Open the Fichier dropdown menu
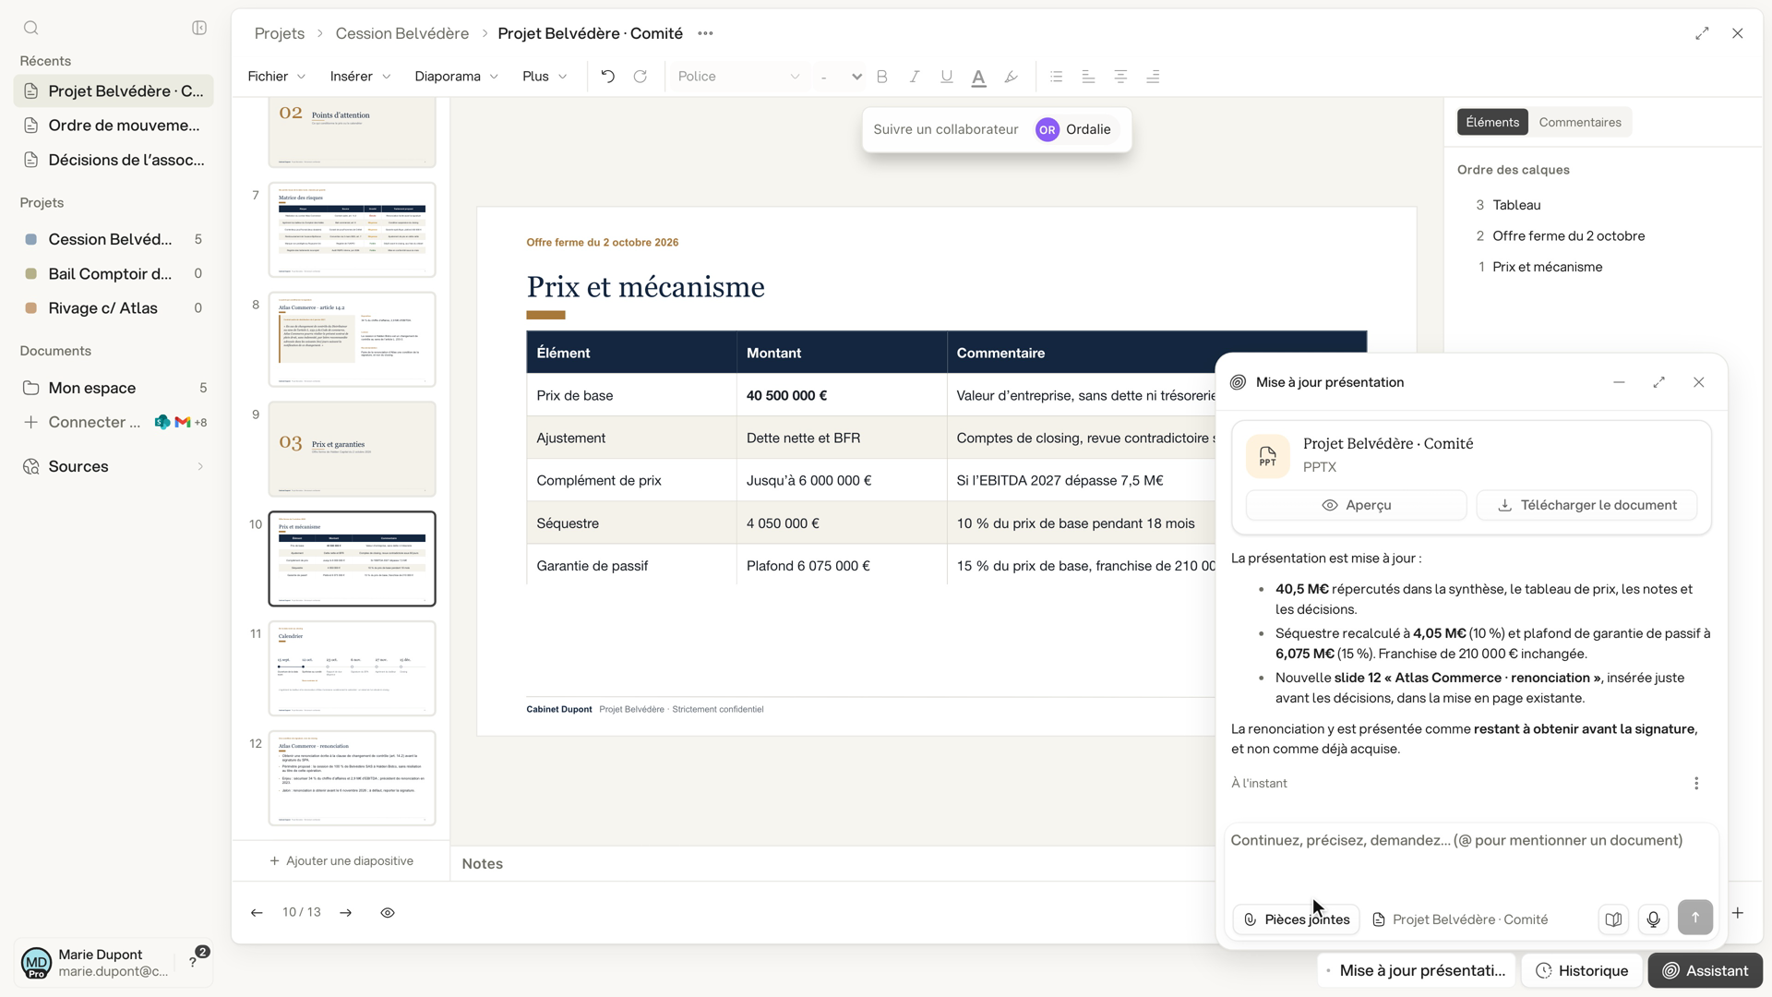 click(276, 77)
